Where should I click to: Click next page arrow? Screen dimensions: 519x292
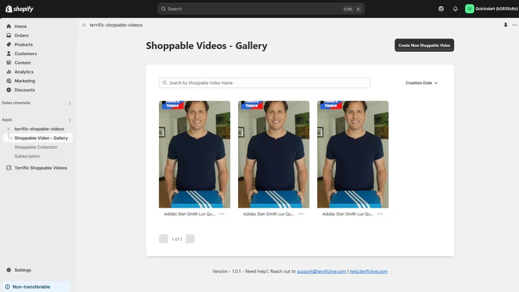[x=190, y=239]
